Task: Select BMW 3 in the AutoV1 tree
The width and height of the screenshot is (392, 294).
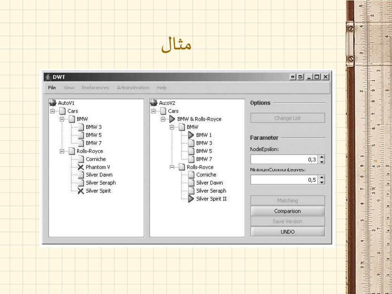Action: [x=94, y=127]
